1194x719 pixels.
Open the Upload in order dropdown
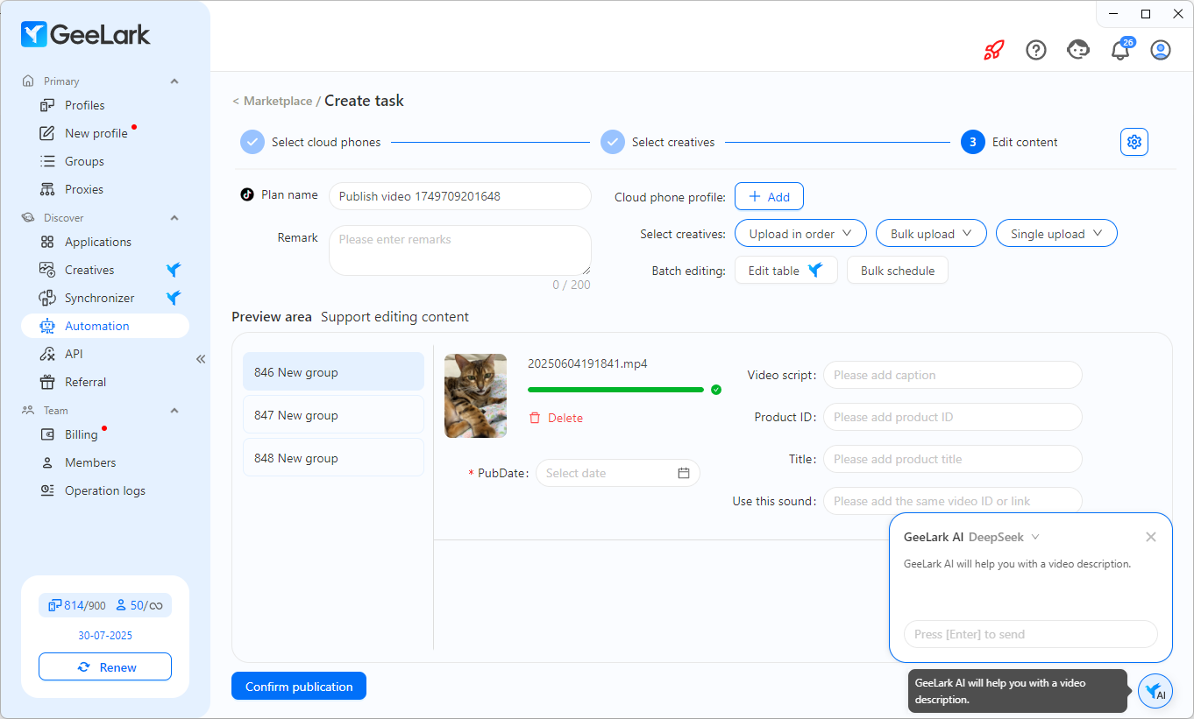tap(800, 233)
